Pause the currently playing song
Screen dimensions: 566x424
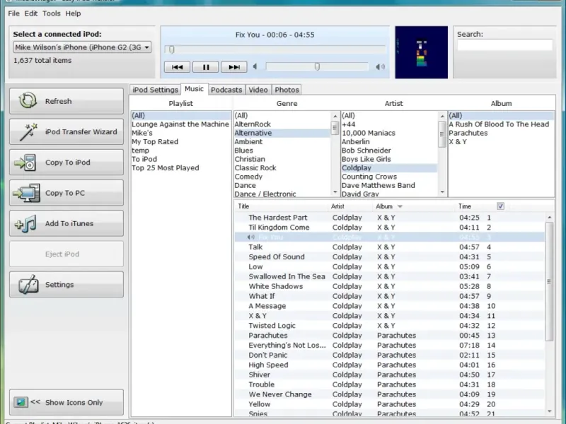tap(205, 67)
